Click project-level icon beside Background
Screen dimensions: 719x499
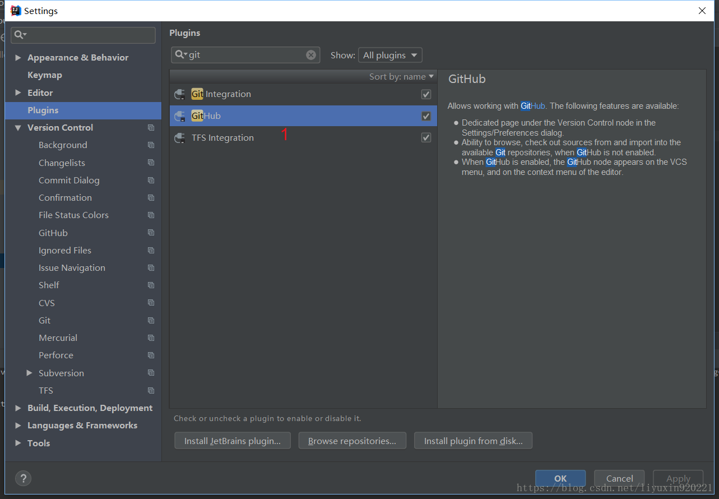151,145
